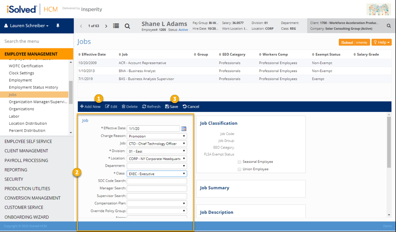Select the BAS - Business Analysis Supervisor row
Viewport: 396px width, 232px height.
coord(235,79)
